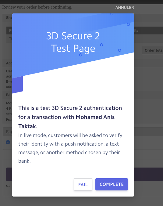Select the partially hidden payment radio button
This screenshot has width=163, height=206.
point(8,142)
